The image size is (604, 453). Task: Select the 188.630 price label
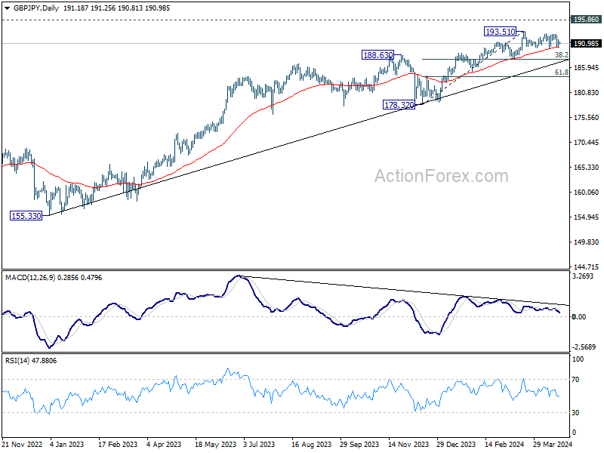point(378,55)
